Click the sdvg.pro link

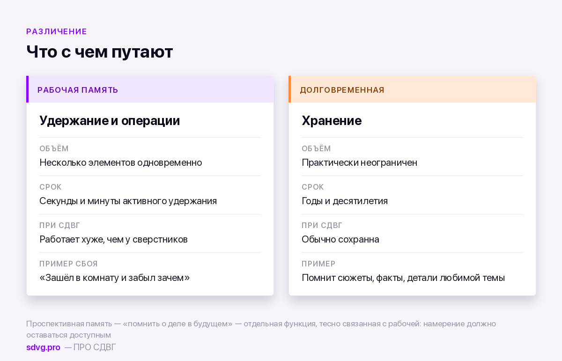pos(43,347)
